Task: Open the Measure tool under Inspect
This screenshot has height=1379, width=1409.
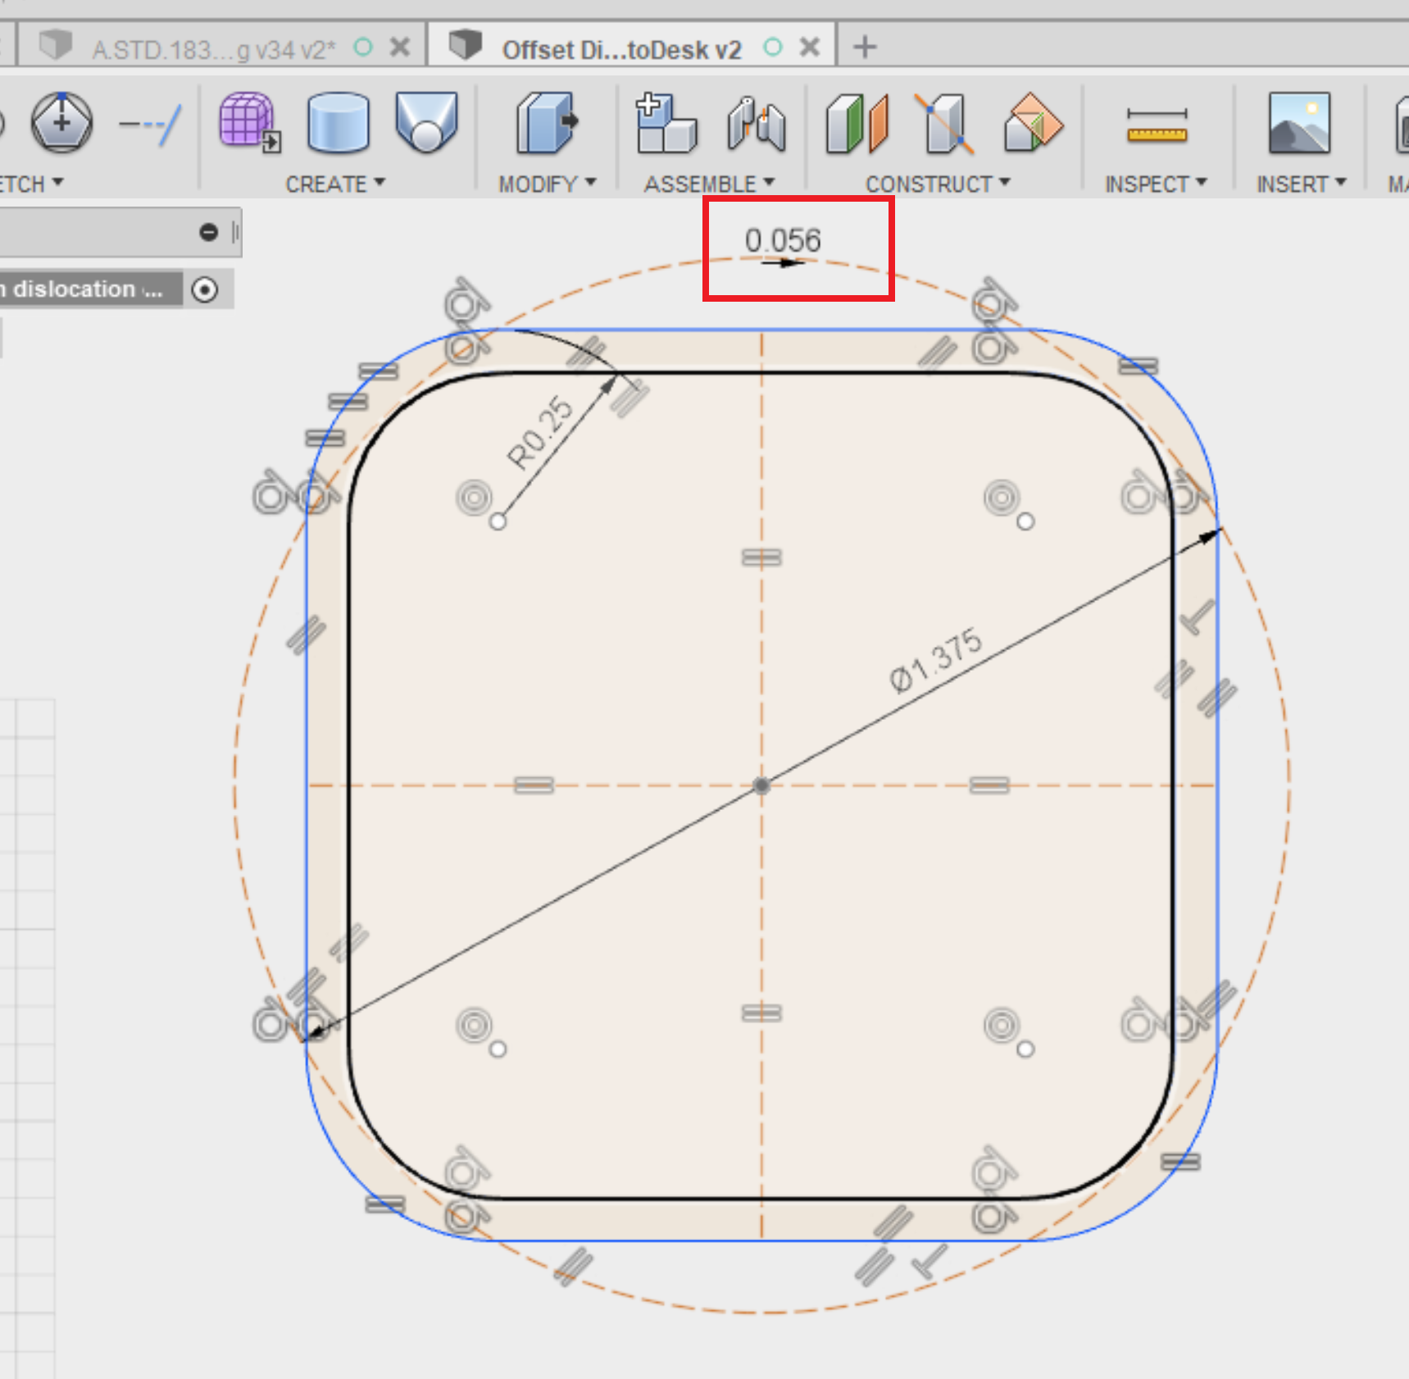Action: click(x=1156, y=123)
